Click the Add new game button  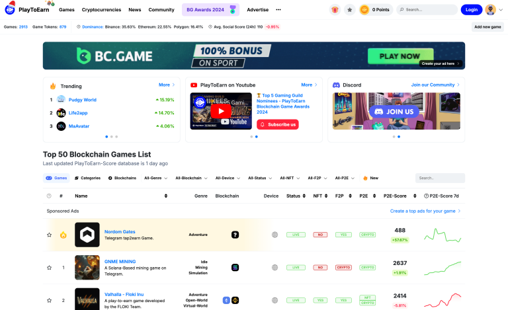point(487,27)
